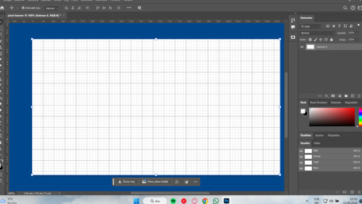The image size is (362, 204).
Task: Create new adjustment layer icon in Layers panel
Action: coord(339,96)
